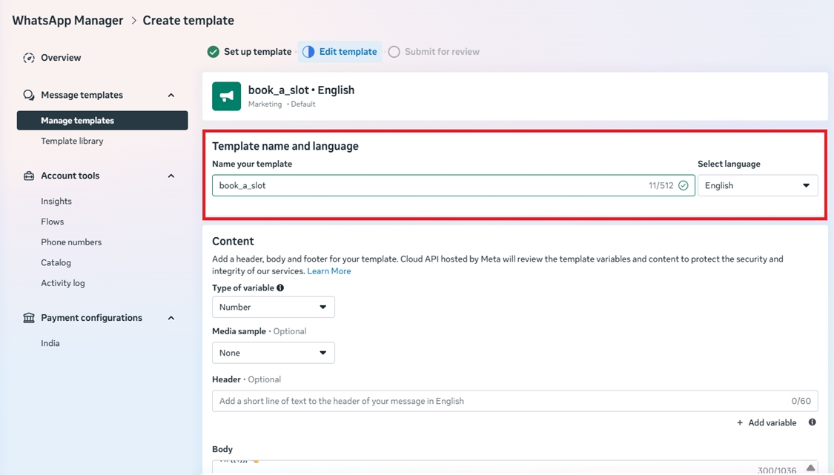834x475 pixels.
Task: Click the Learn More link
Action: click(328, 271)
